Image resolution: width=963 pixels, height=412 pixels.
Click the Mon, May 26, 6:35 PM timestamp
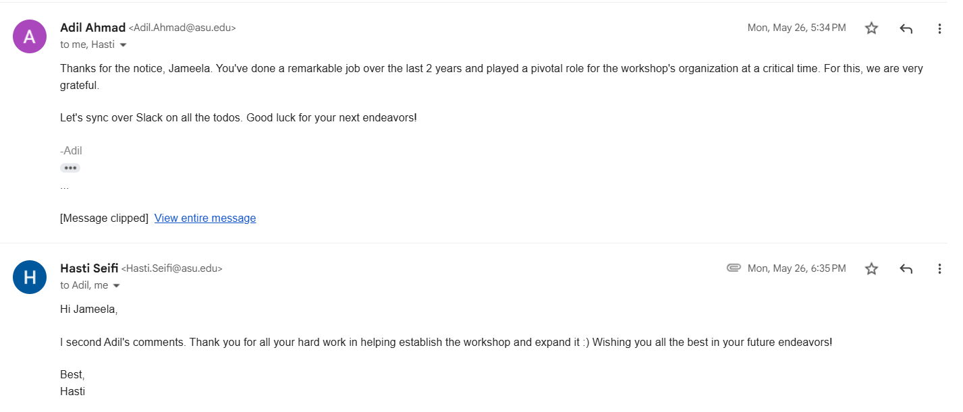796,269
